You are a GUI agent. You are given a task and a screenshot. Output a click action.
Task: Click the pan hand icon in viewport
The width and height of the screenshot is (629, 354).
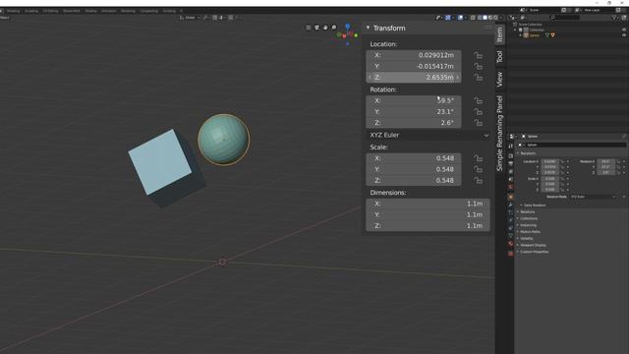pyautogui.click(x=325, y=28)
